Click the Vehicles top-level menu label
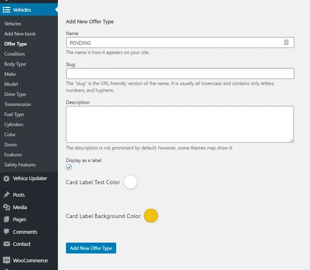This screenshot has height=270, width=310. tap(22, 10)
